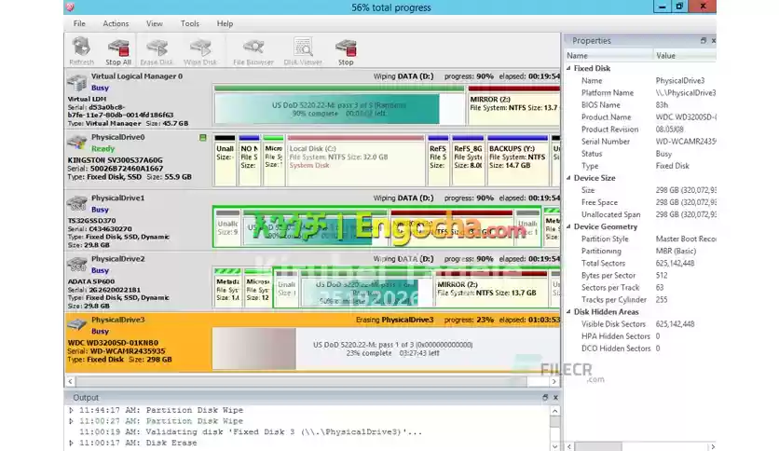Select the Wipe Disk tool
This screenshot has width=779, height=451.
[x=200, y=49]
